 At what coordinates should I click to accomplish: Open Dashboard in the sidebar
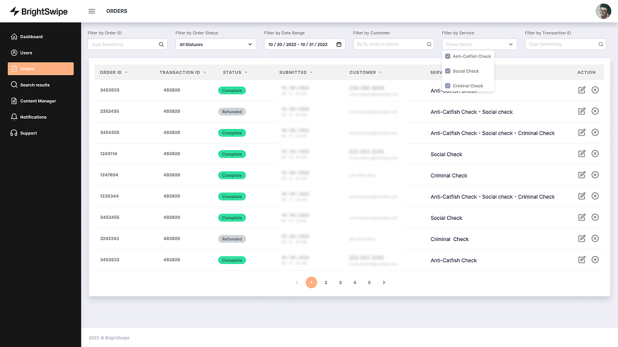31,37
